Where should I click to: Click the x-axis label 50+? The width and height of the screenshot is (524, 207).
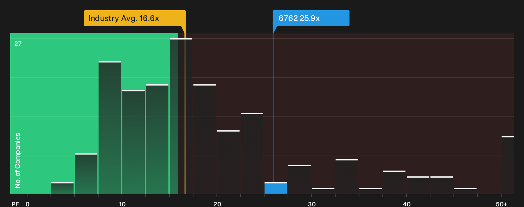502,204
